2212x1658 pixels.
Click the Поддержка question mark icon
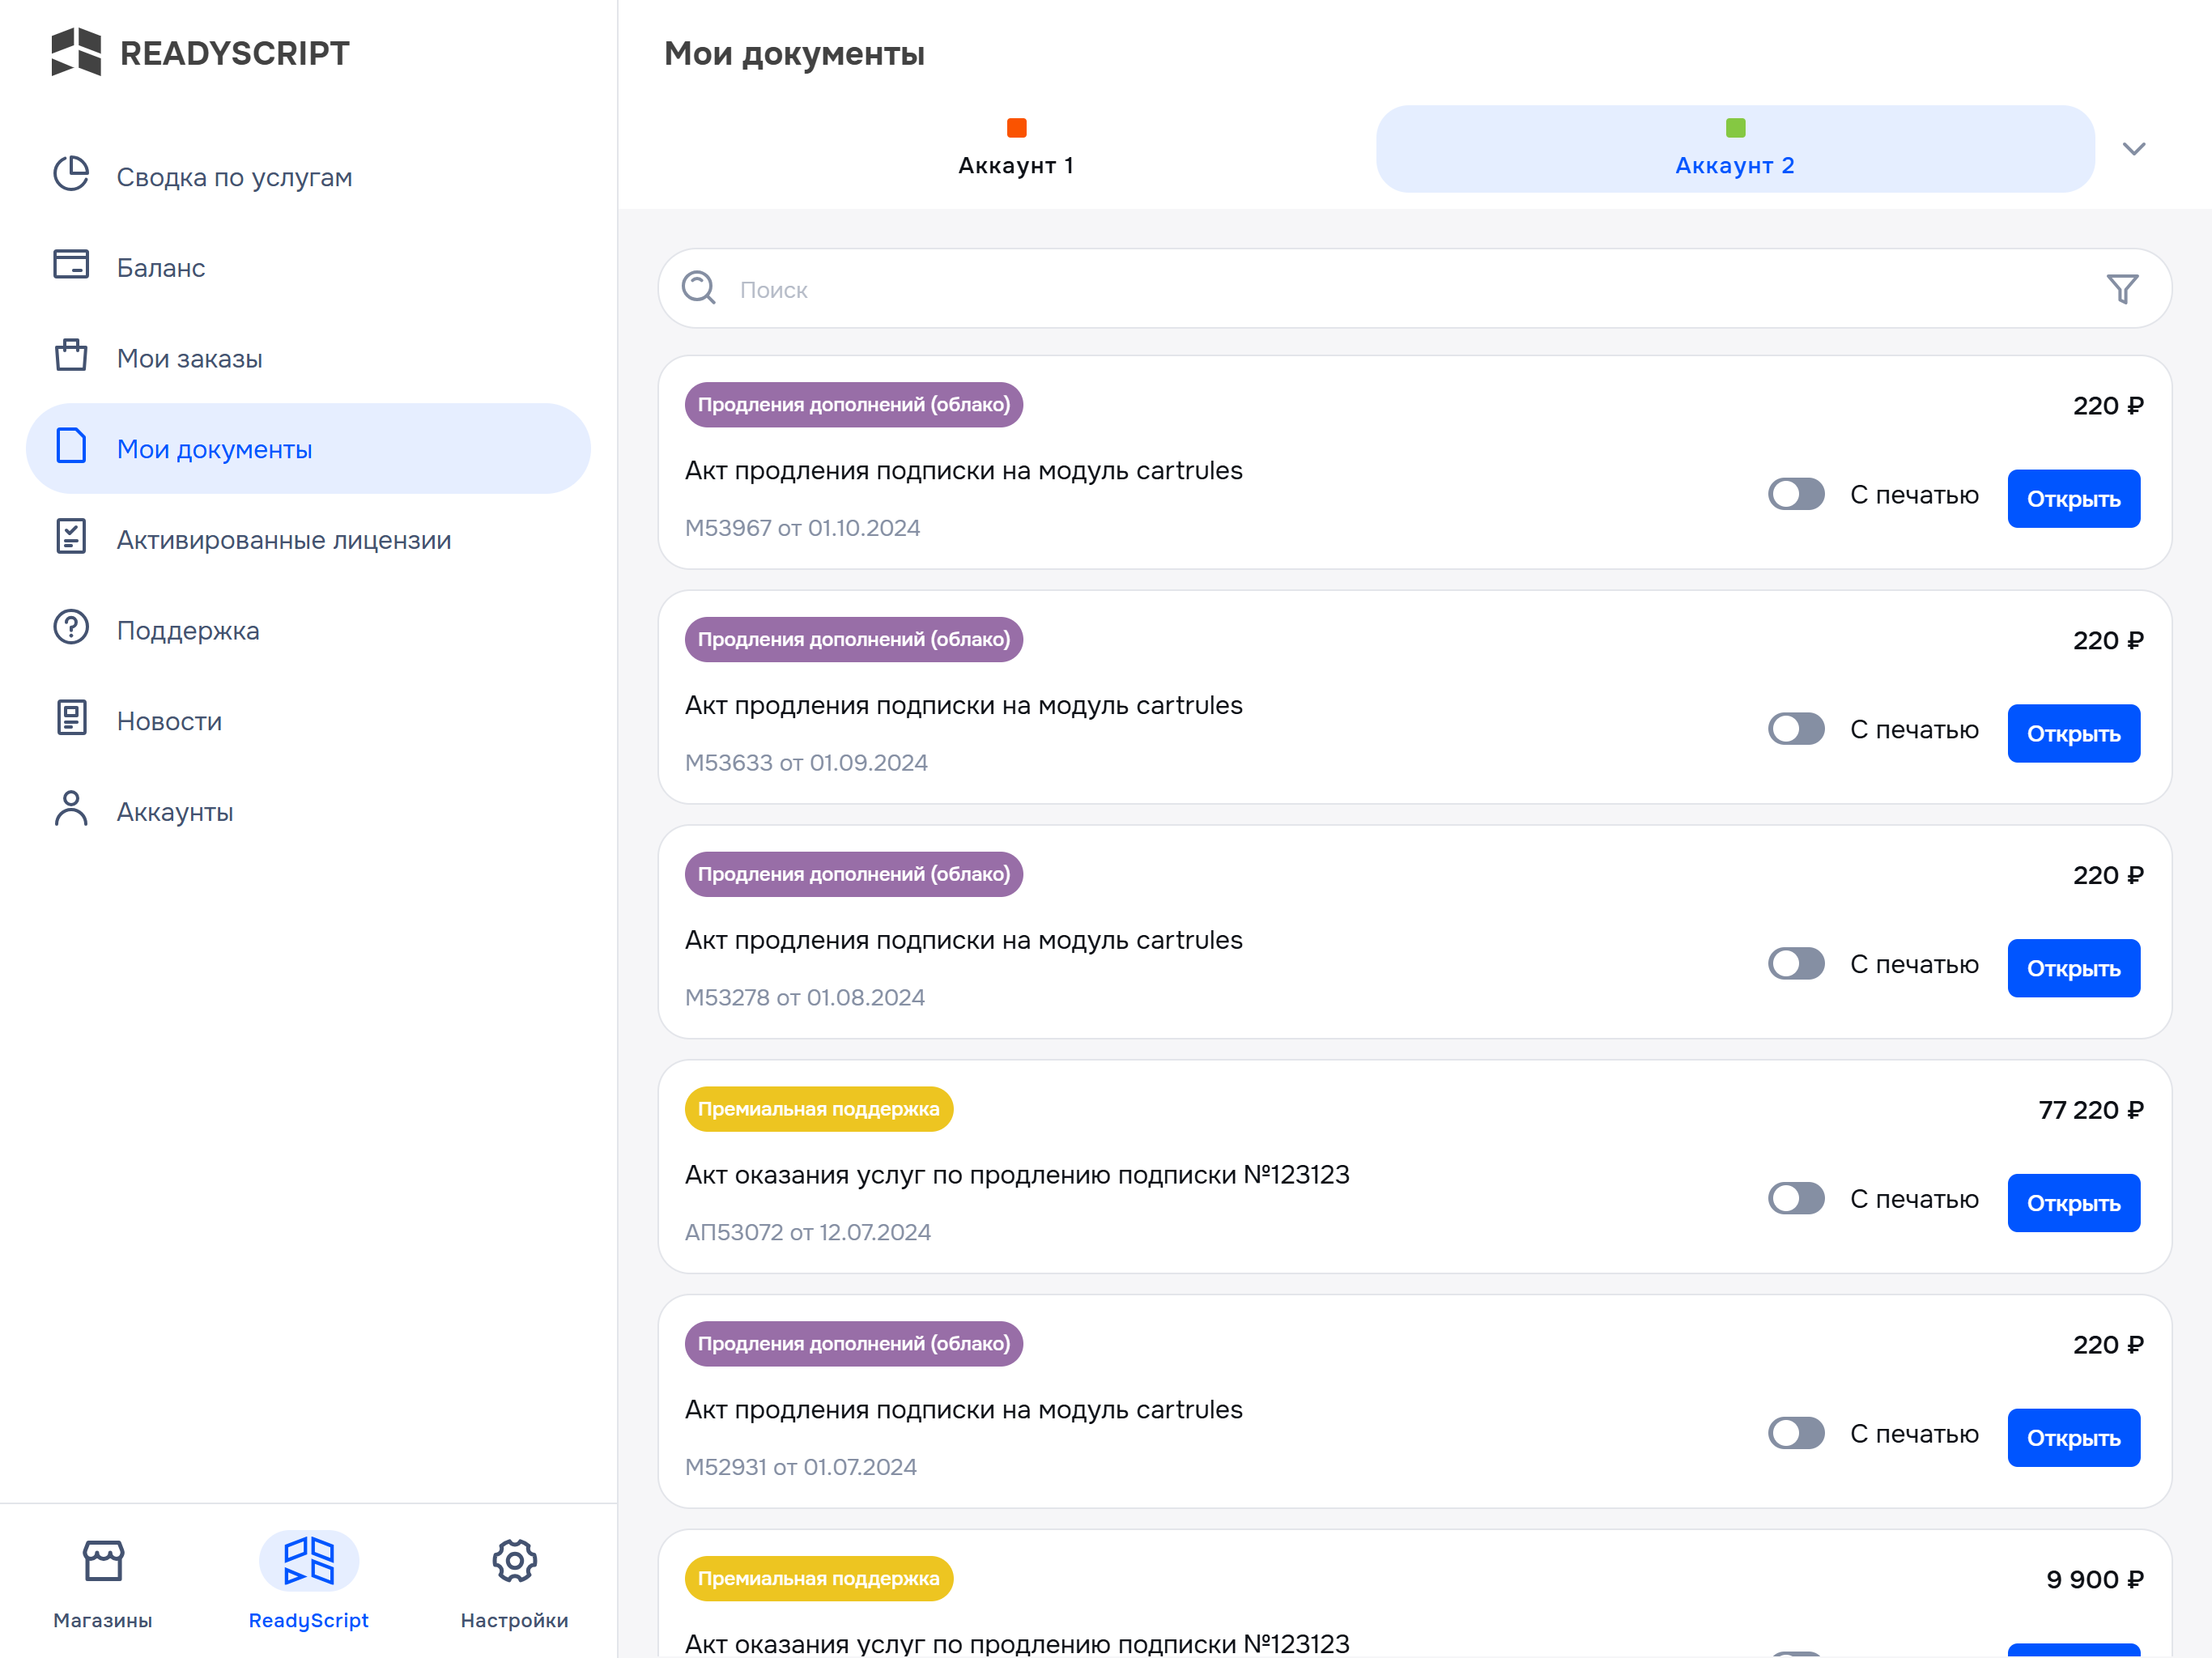[71, 627]
